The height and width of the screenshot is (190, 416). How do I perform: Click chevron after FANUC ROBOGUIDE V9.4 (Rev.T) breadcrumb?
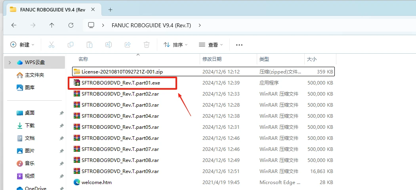(x=200, y=25)
